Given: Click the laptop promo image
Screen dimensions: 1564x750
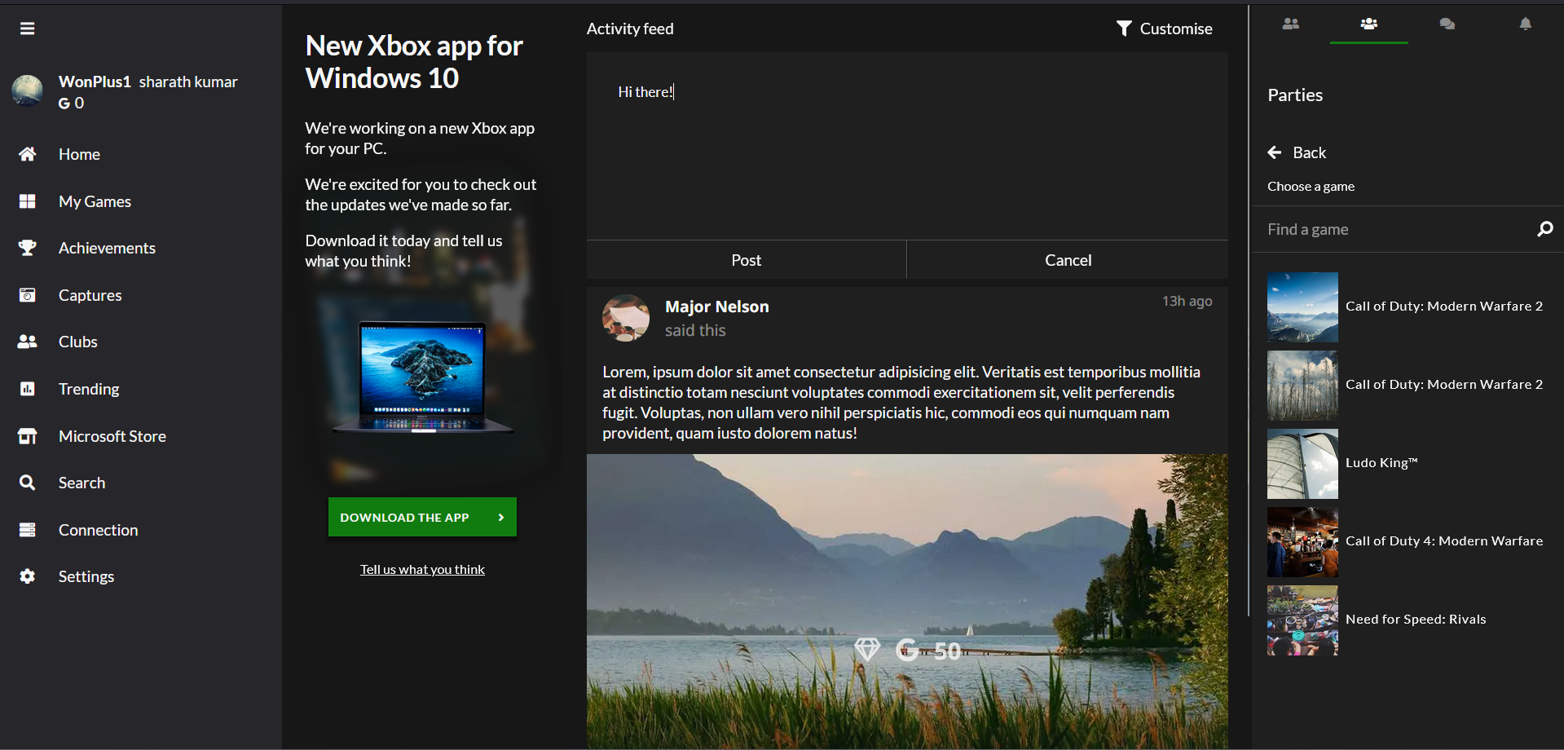Looking at the screenshot, I should point(423,377).
